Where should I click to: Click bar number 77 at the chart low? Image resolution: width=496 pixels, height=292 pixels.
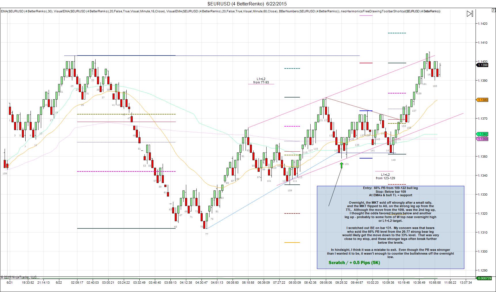pos(207,234)
